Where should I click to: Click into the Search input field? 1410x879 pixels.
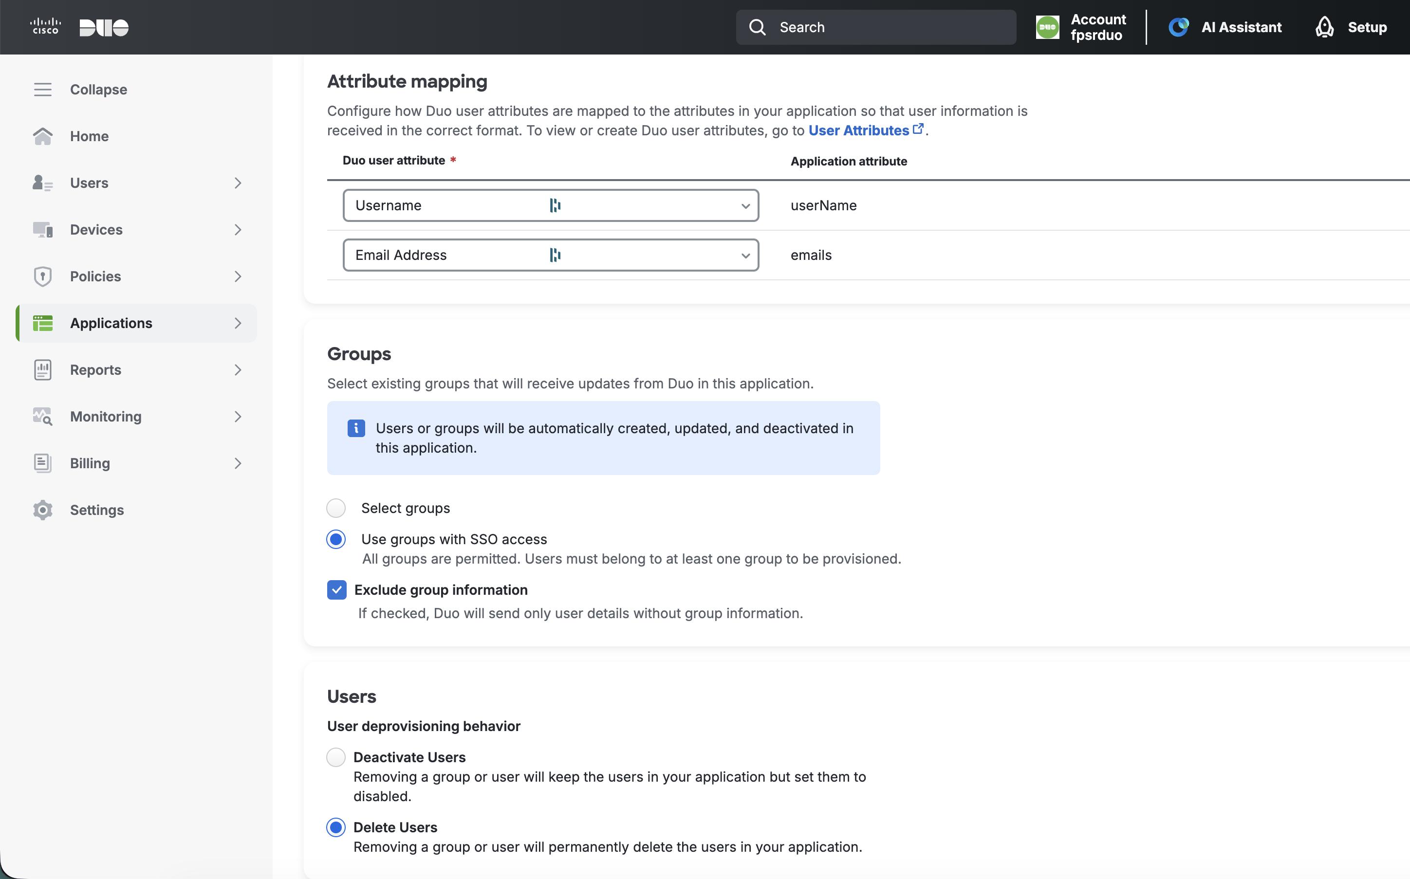click(x=876, y=27)
